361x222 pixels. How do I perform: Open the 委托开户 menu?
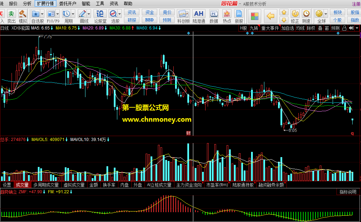[x=68, y=4]
